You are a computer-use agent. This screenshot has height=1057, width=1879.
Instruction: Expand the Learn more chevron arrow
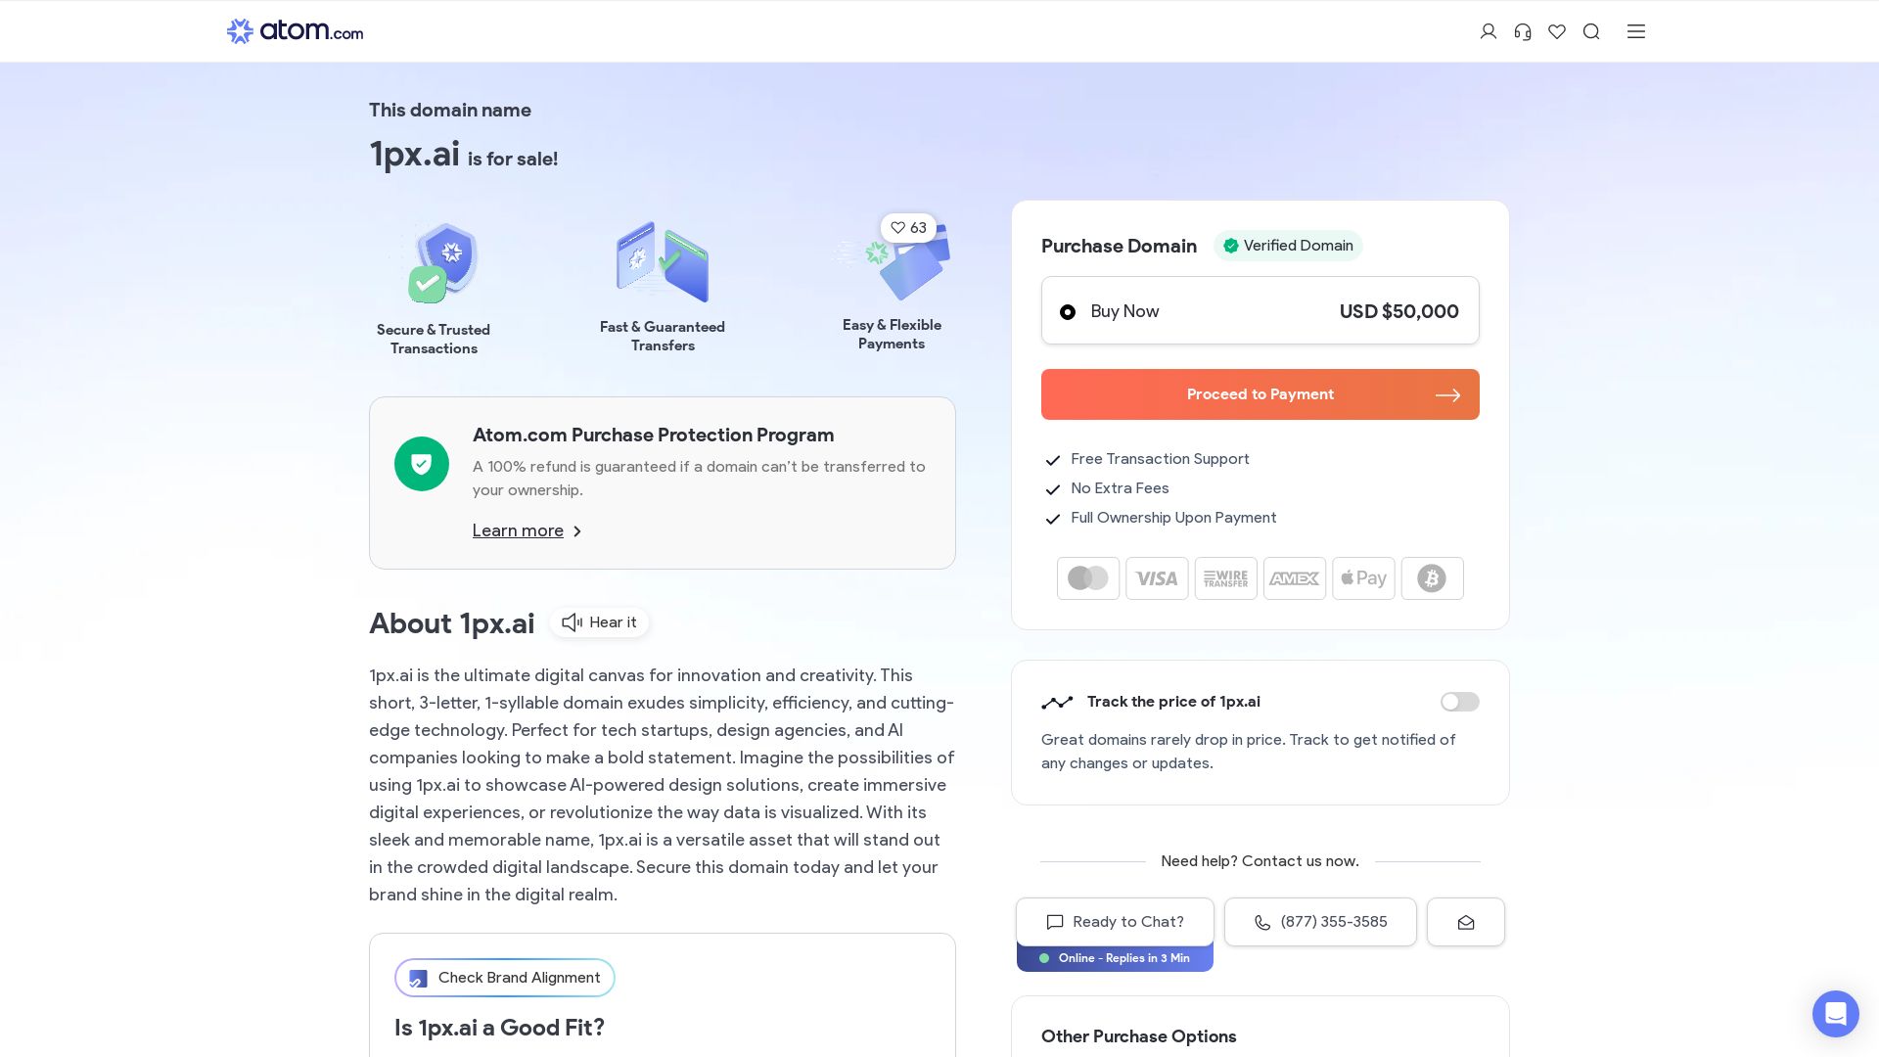pos(577,531)
